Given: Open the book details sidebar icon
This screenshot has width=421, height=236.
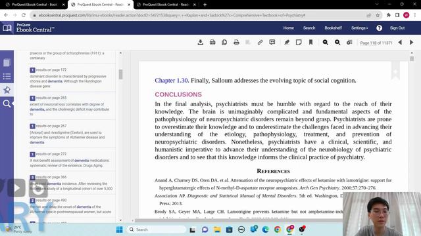Looking at the screenshot, I should point(7,63).
